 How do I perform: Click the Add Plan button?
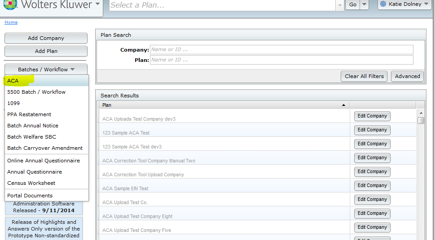[x=46, y=51]
